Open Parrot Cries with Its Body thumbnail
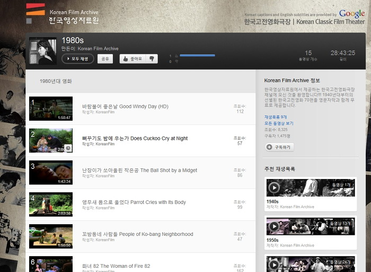 coord(51,205)
